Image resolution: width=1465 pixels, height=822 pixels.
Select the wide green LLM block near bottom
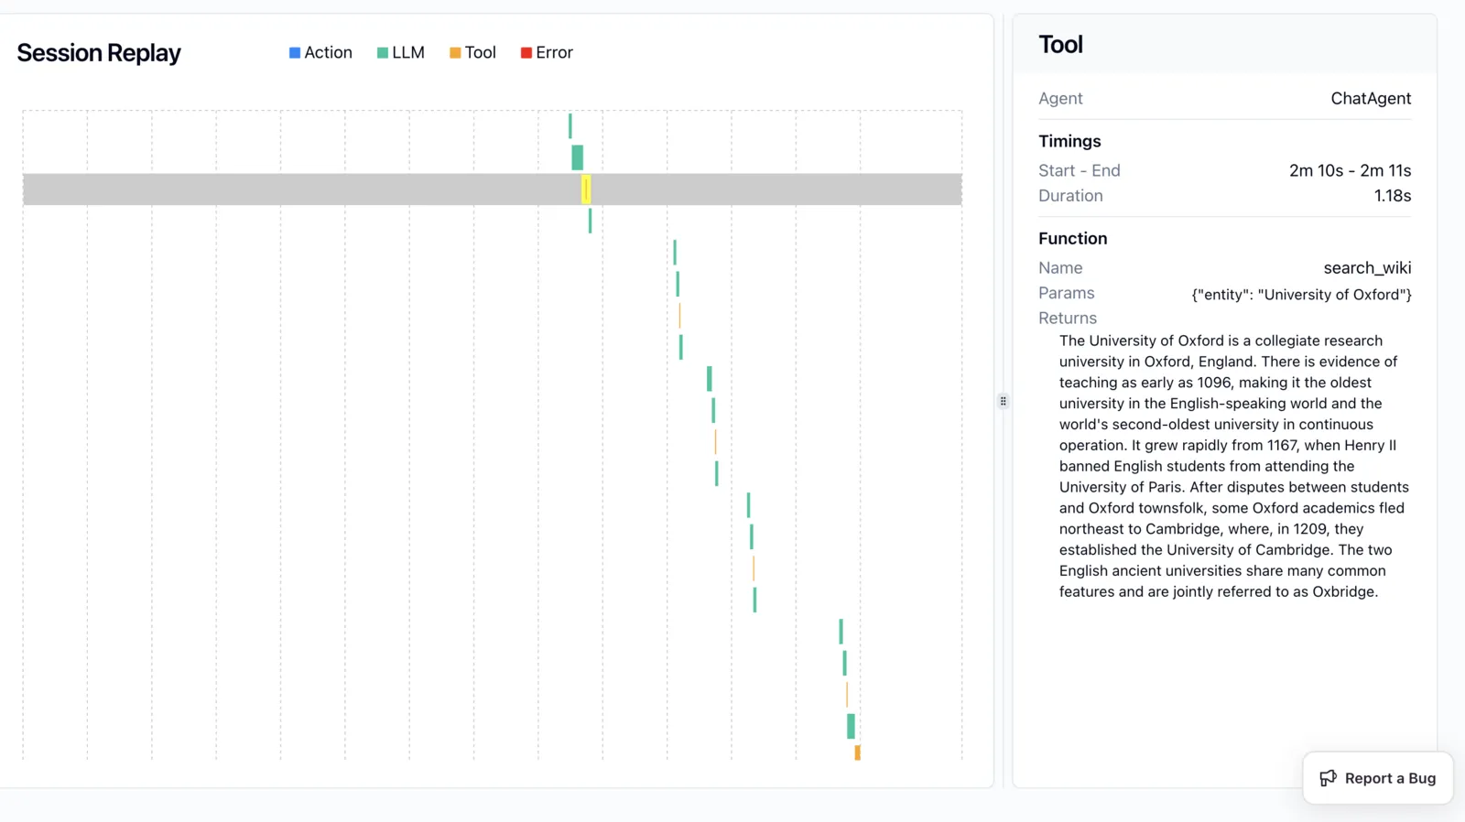click(x=852, y=726)
